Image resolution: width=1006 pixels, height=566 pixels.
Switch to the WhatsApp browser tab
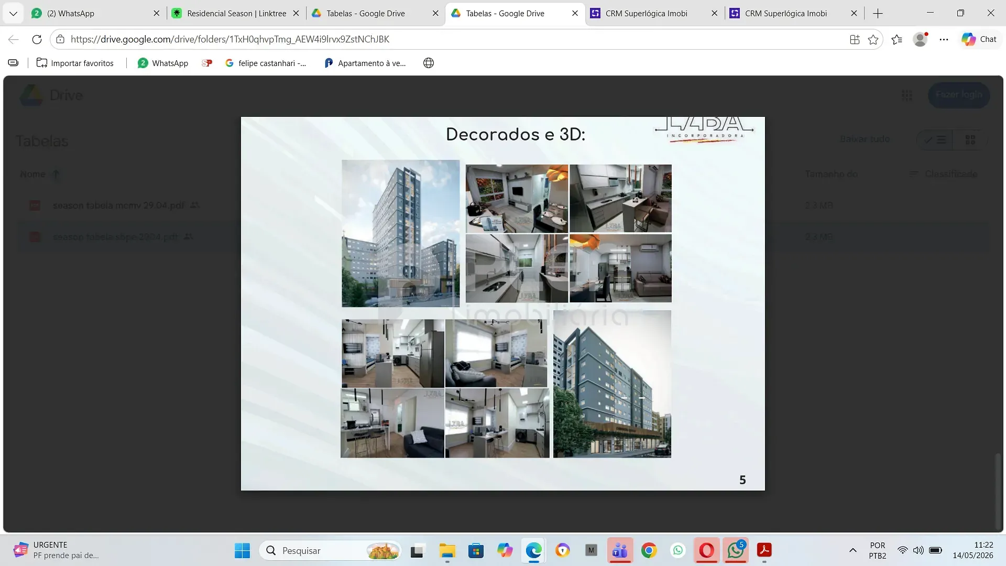click(x=95, y=14)
